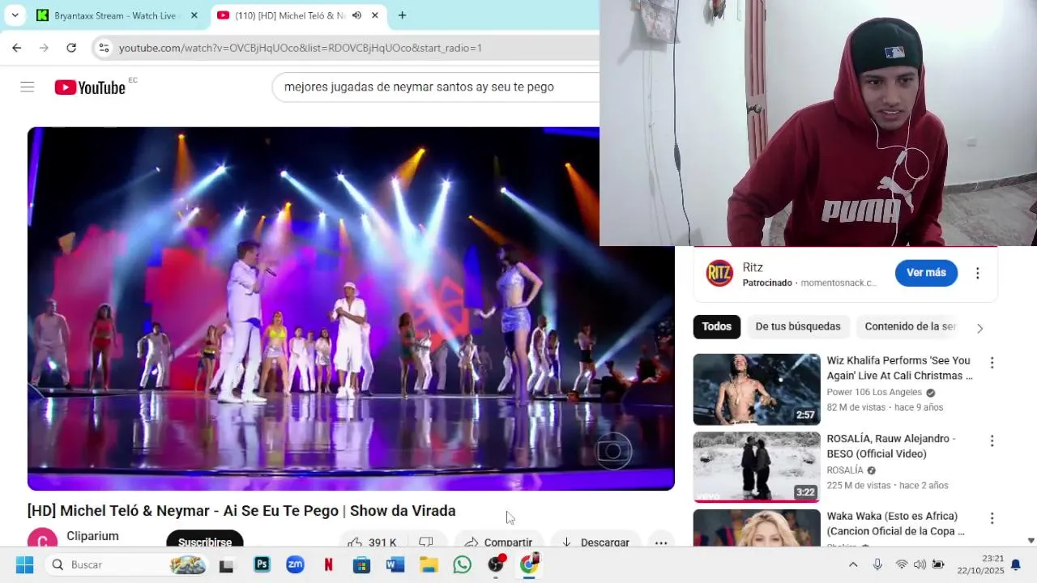
Task: Subscribe with the Suscribirse button
Action: coord(205,541)
